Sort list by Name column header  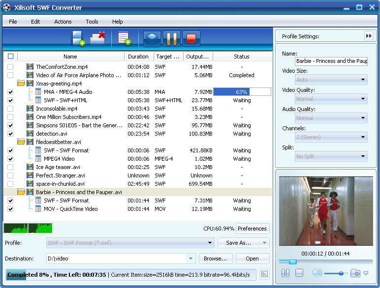click(x=70, y=57)
